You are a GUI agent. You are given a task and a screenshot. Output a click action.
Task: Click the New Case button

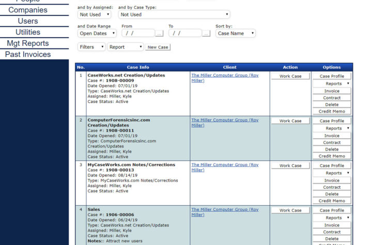point(158,47)
